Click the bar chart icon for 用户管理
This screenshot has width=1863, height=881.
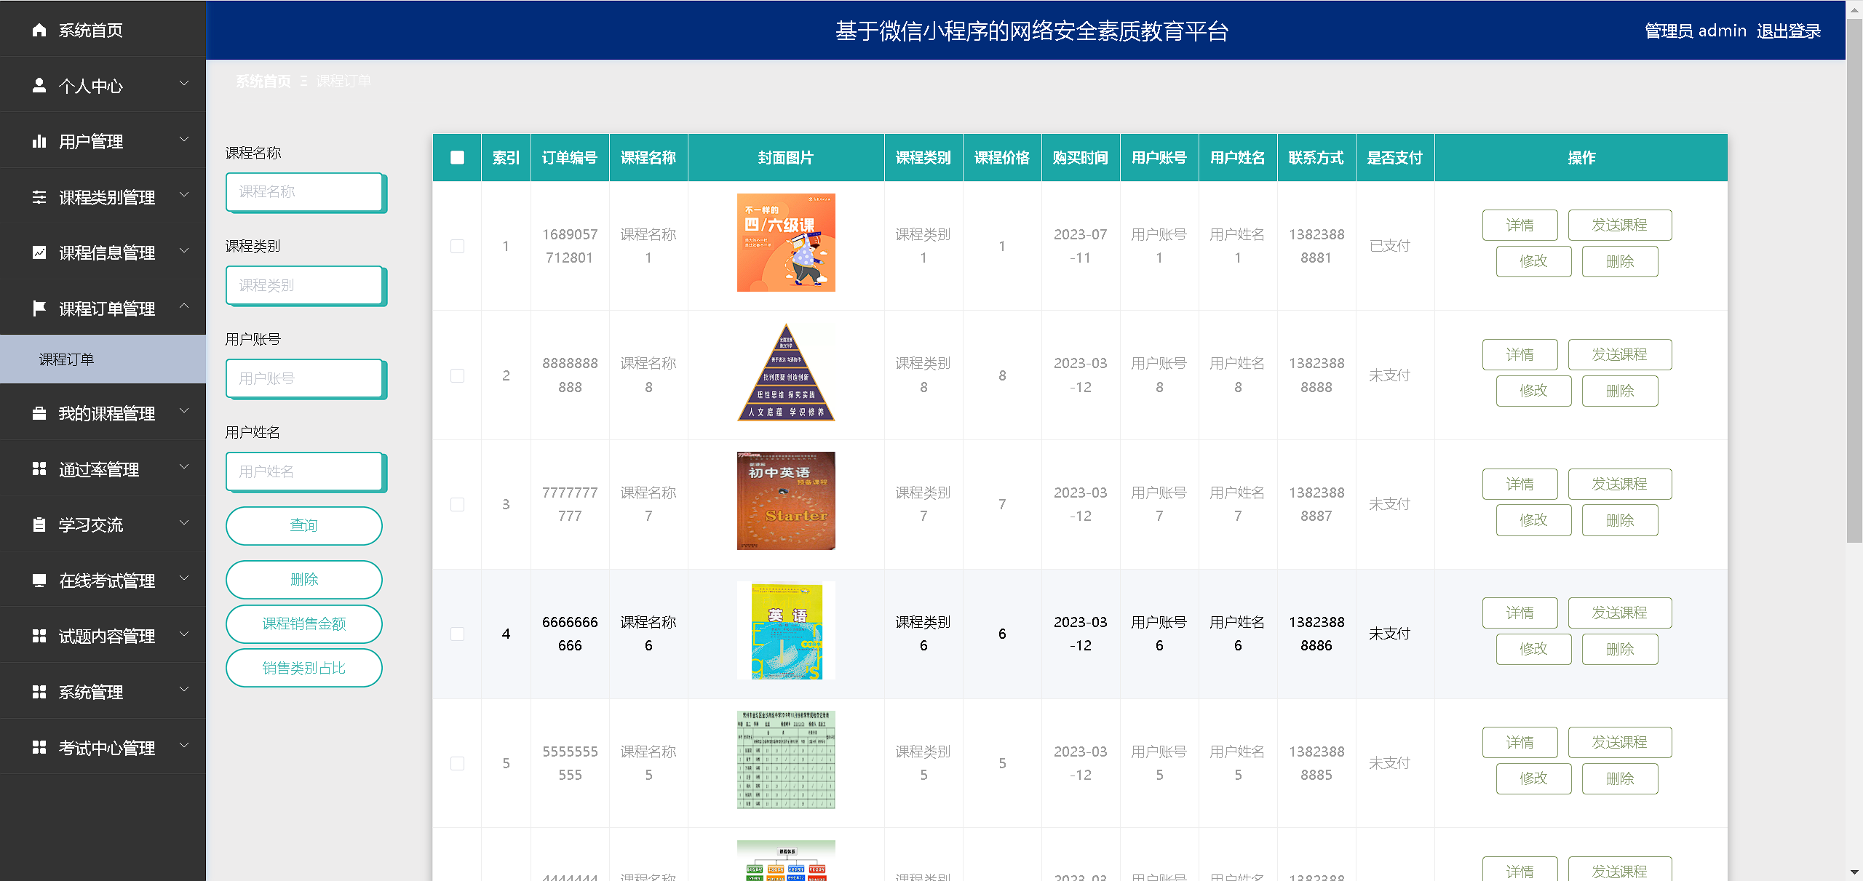(39, 141)
